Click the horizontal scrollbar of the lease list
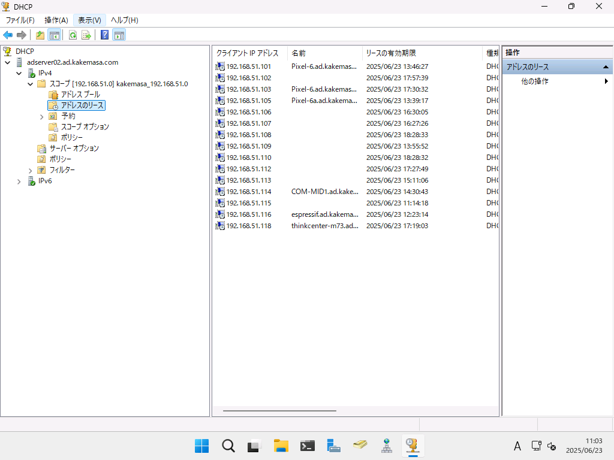The width and height of the screenshot is (614, 460). click(279, 411)
